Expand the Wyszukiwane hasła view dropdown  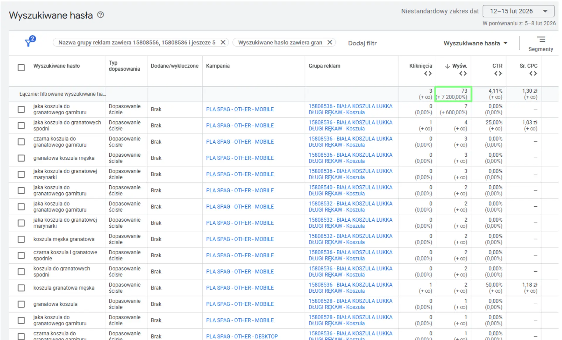pyautogui.click(x=475, y=43)
